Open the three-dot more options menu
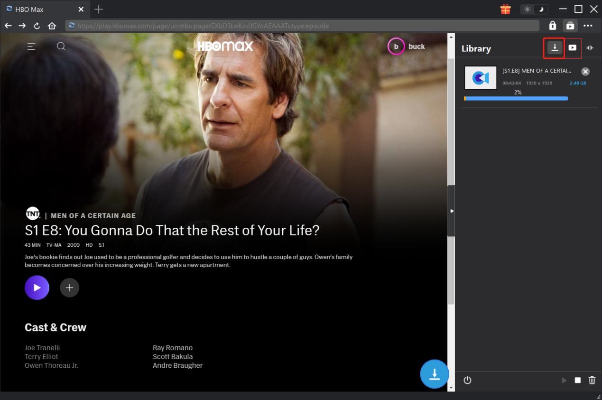The width and height of the screenshot is (602, 400). (588, 26)
